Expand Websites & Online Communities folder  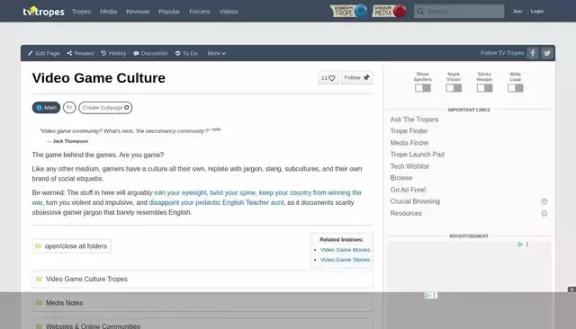(202, 325)
